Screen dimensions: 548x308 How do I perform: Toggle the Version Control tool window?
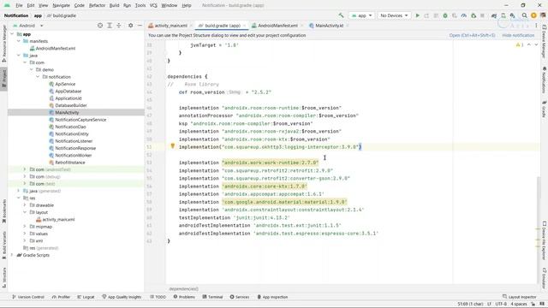pos(28,297)
